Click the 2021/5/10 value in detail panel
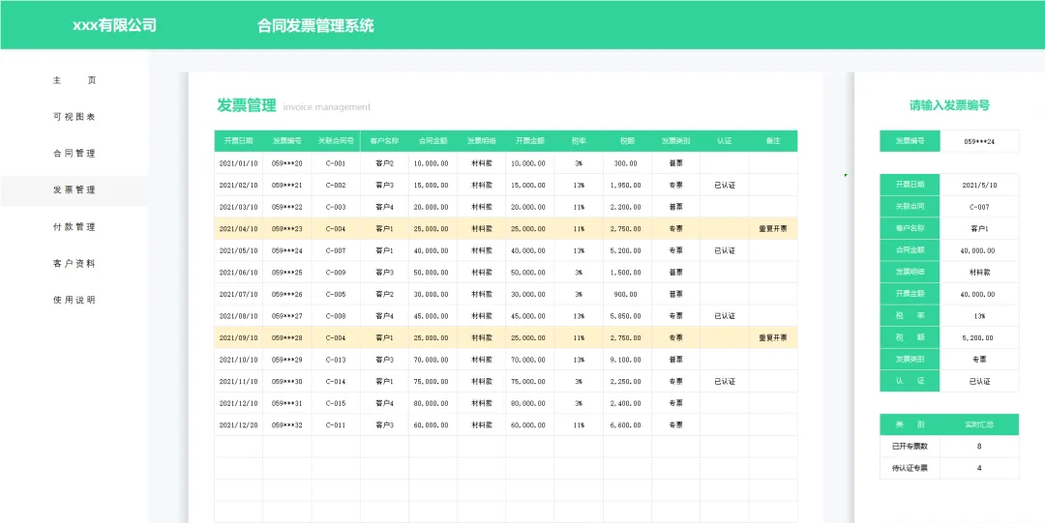Image resolution: width=1045 pixels, height=523 pixels. (979, 186)
